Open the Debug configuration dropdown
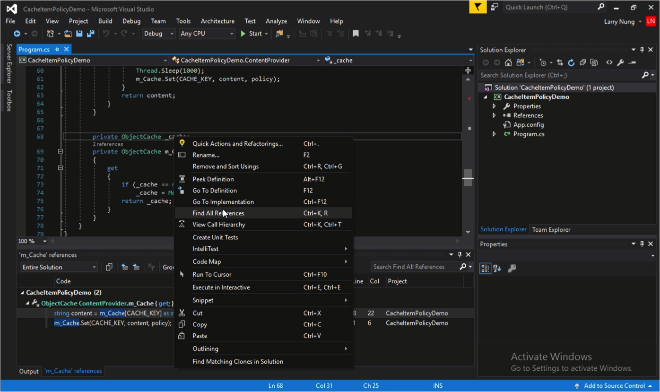 pos(158,34)
